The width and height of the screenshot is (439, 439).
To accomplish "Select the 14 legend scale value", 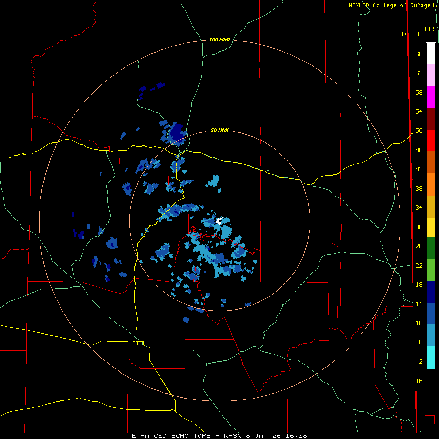I will [419, 304].
